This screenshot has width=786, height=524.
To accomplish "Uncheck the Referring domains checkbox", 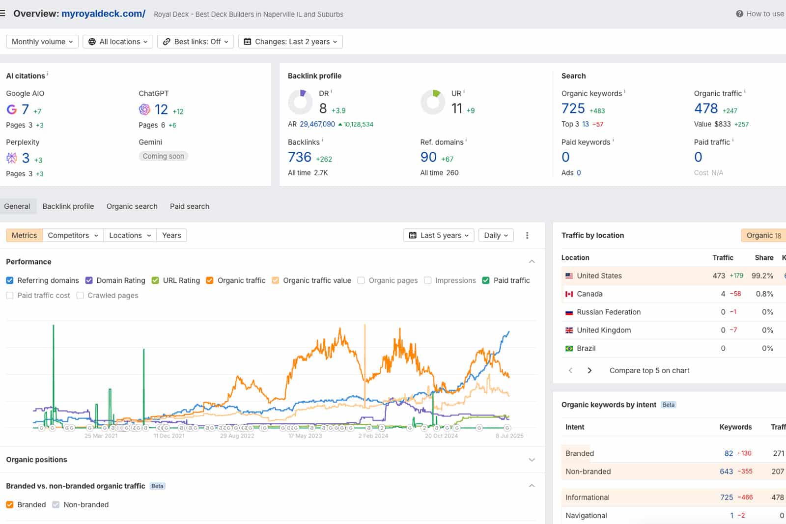I will point(10,280).
